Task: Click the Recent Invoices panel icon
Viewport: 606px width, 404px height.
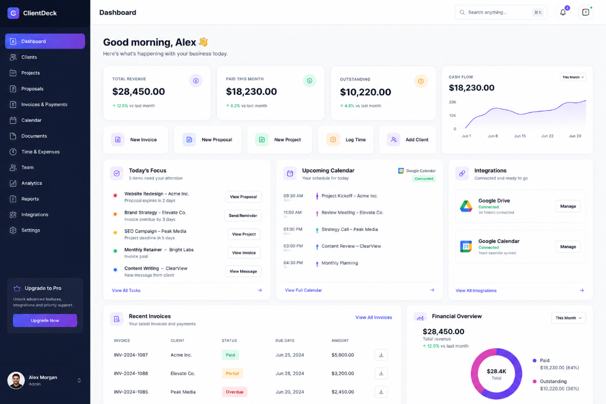Action: (x=117, y=319)
